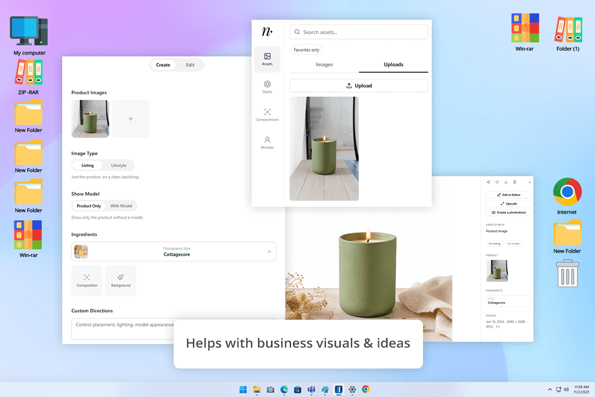The image size is (595, 397).
Task: Focus the Search assets field
Action: 359,32
